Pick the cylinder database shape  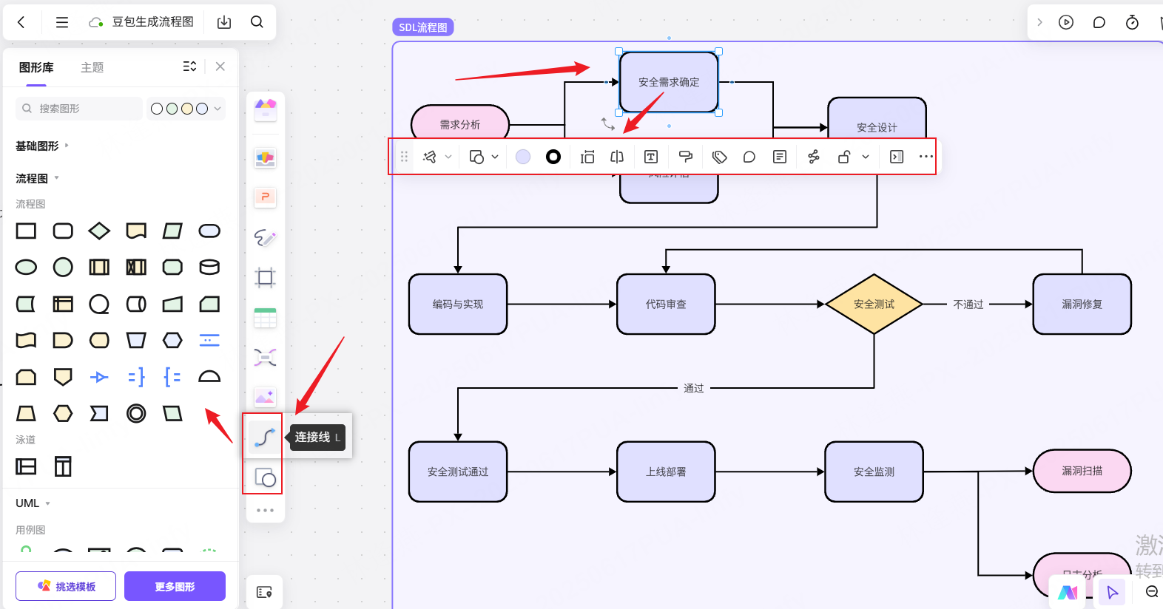(x=209, y=267)
